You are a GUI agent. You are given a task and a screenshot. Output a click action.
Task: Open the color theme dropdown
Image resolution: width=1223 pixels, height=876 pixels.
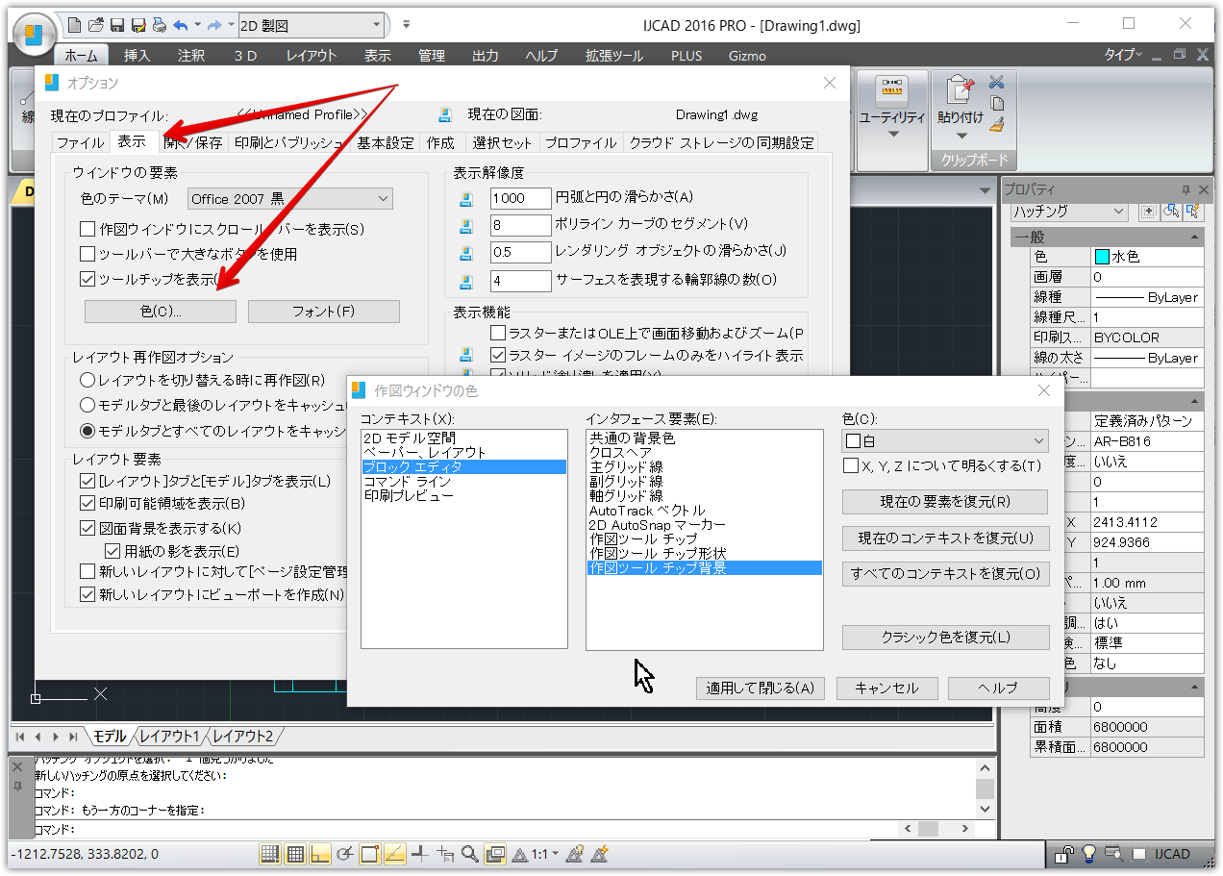pos(290,199)
